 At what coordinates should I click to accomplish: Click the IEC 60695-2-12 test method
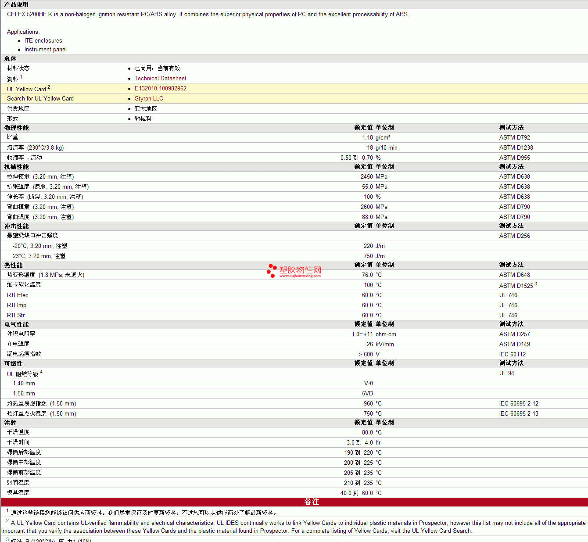(519, 403)
